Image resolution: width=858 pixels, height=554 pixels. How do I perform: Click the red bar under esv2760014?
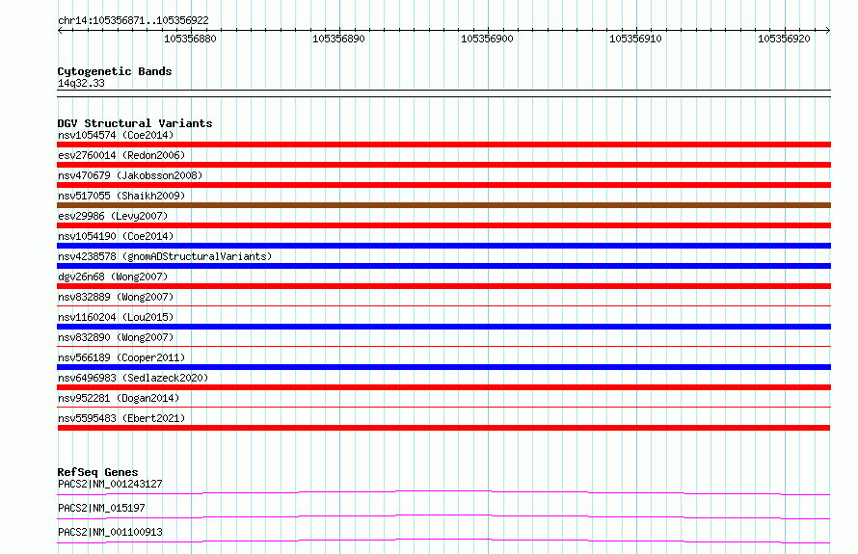pos(443,165)
